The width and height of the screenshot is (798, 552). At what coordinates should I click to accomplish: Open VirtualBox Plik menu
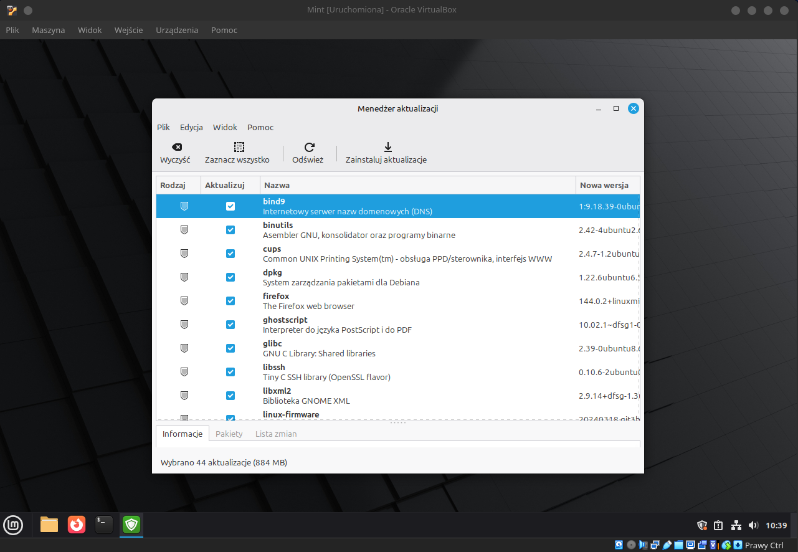pos(12,30)
